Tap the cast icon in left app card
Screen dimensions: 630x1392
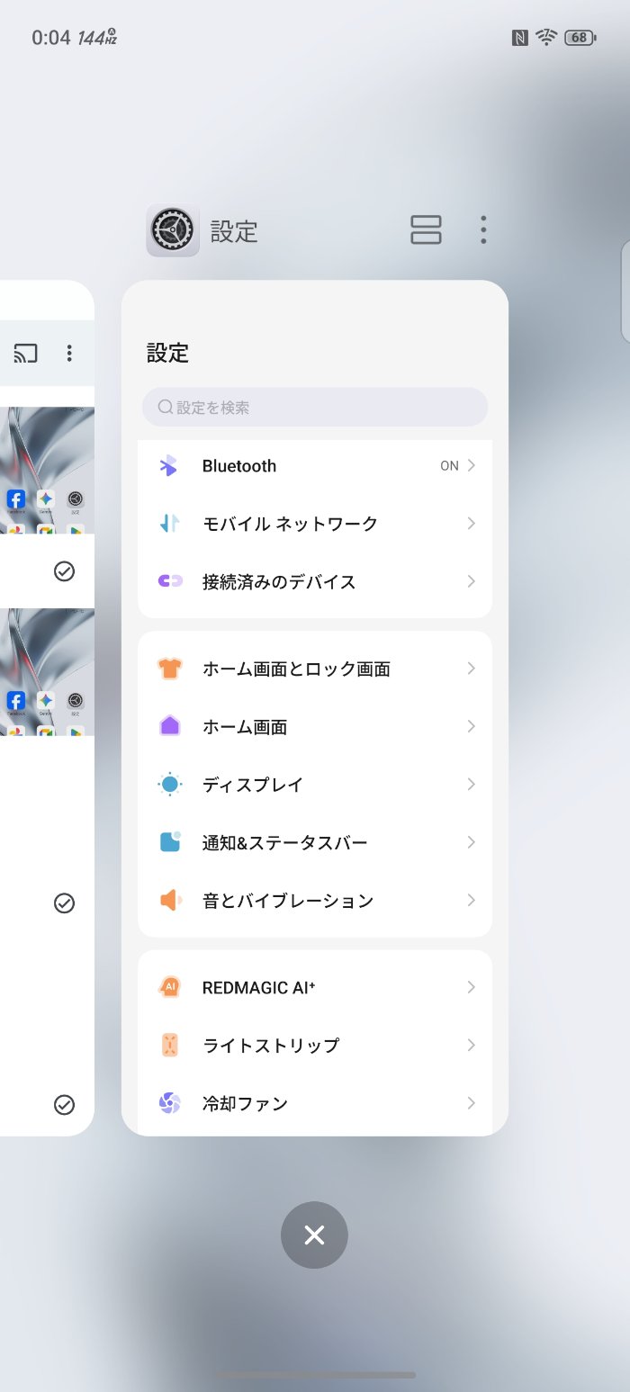click(x=26, y=354)
